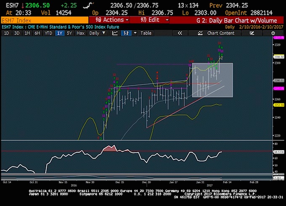286x206 pixels.
Task: Click the Chart Content label
Action: pos(221,33)
